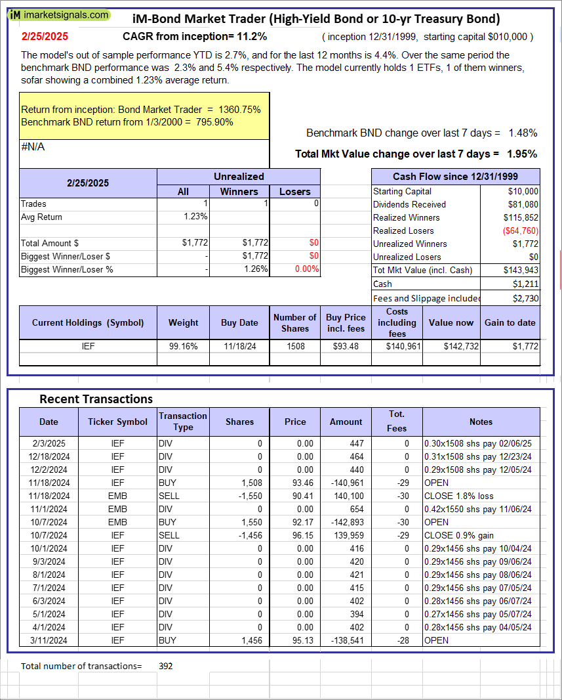Select the Tot Mkt Value $143,943 cell

(x=520, y=270)
